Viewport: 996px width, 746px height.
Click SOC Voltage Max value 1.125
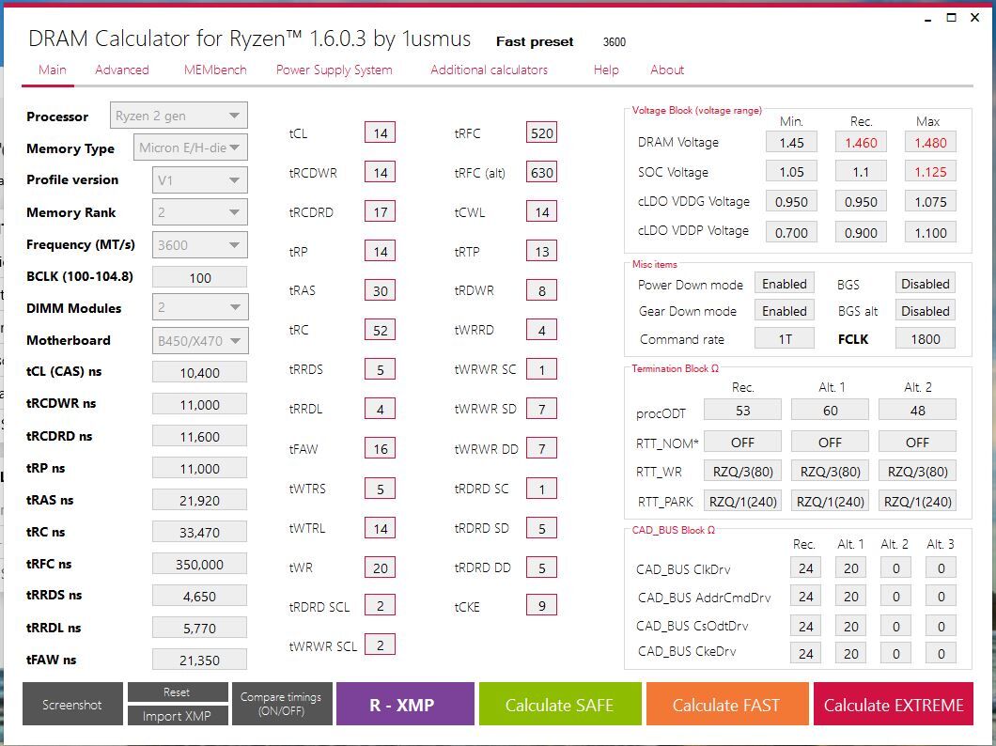(x=930, y=171)
